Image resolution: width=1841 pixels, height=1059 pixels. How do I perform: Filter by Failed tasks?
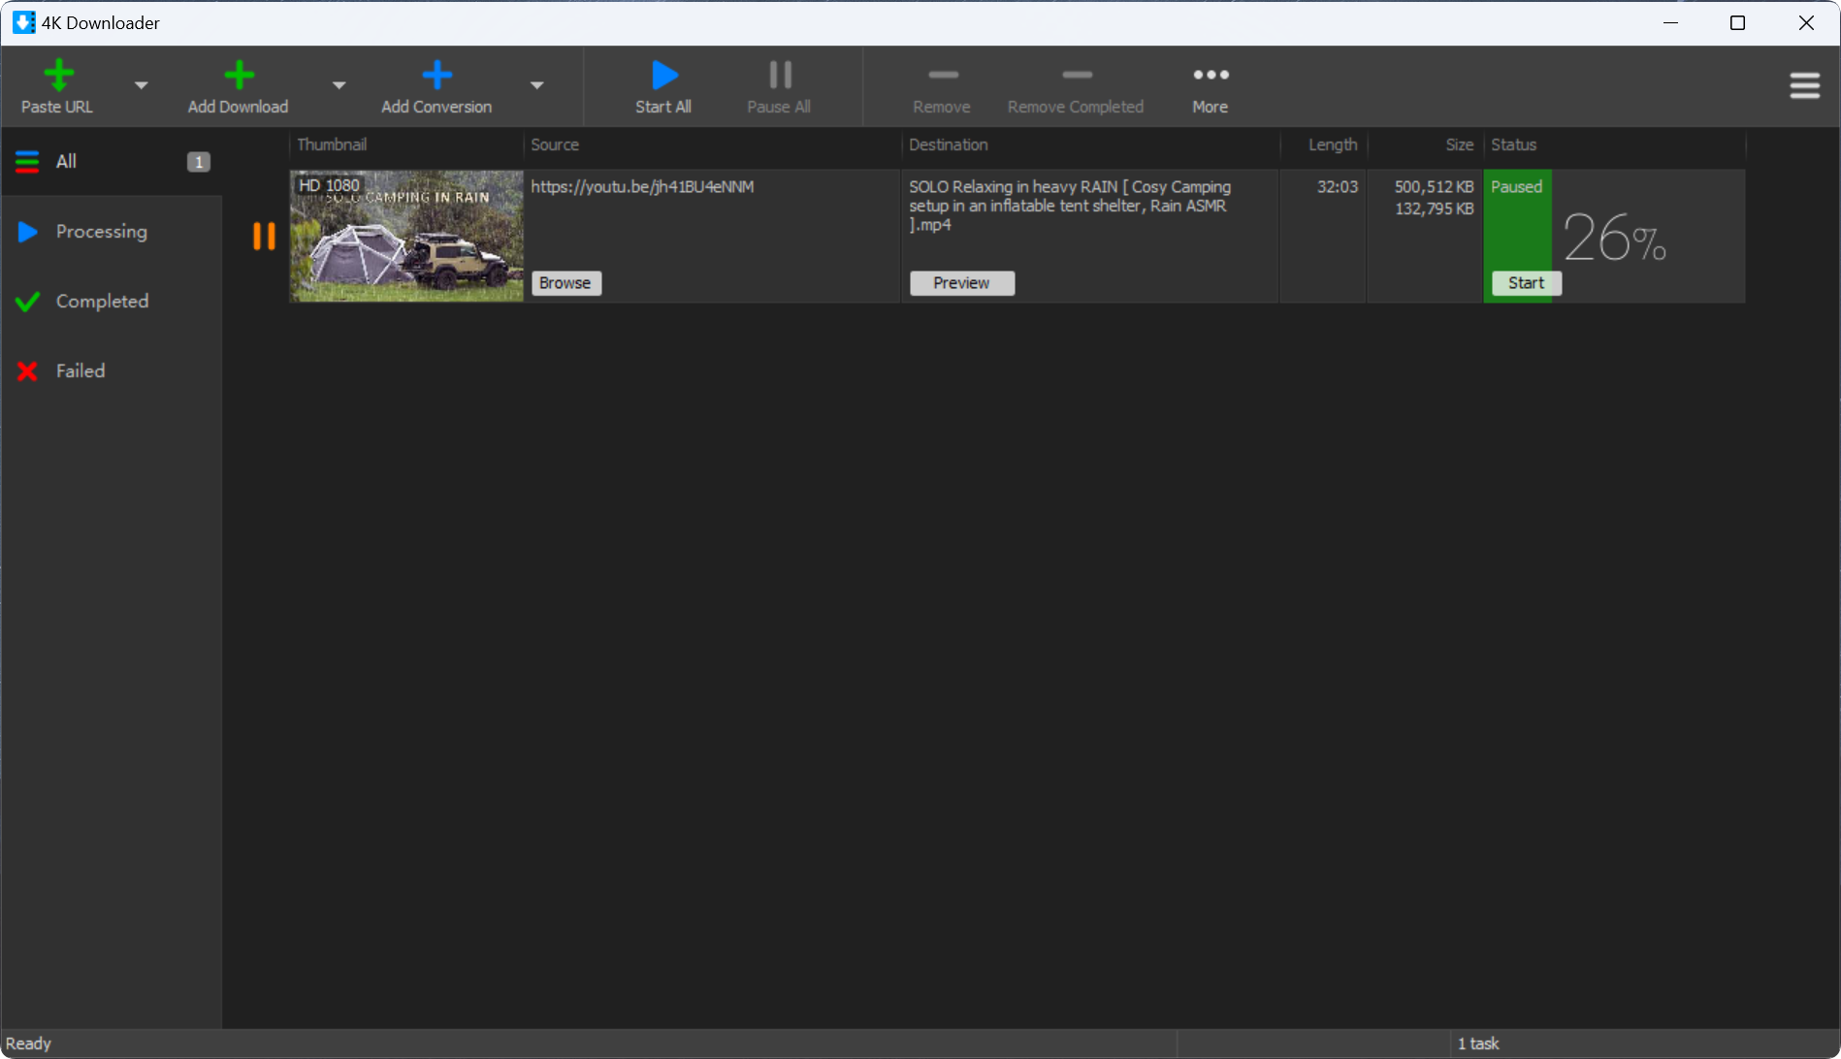[x=80, y=371]
